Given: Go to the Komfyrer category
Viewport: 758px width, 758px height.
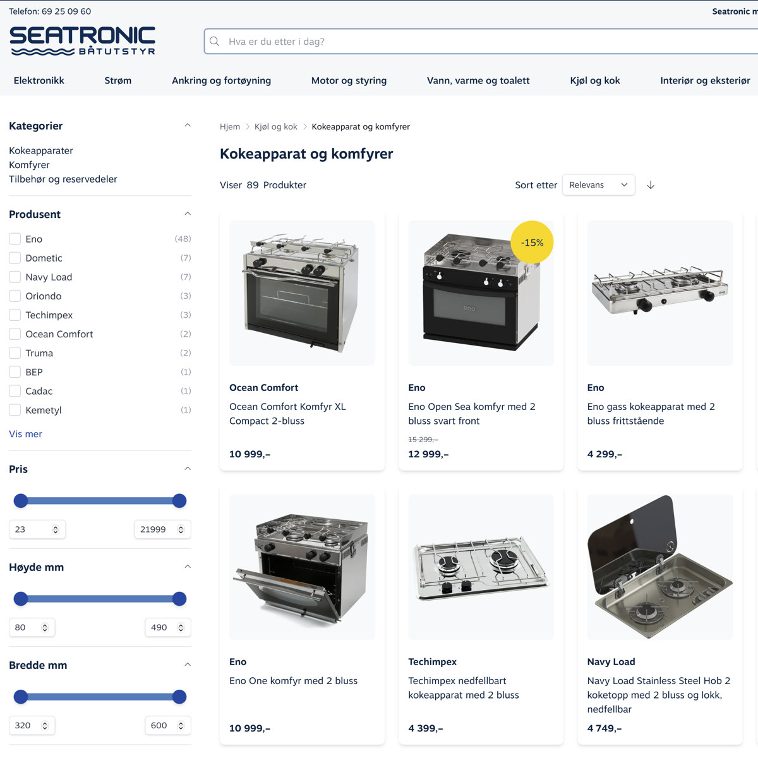Looking at the screenshot, I should click(29, 165).
